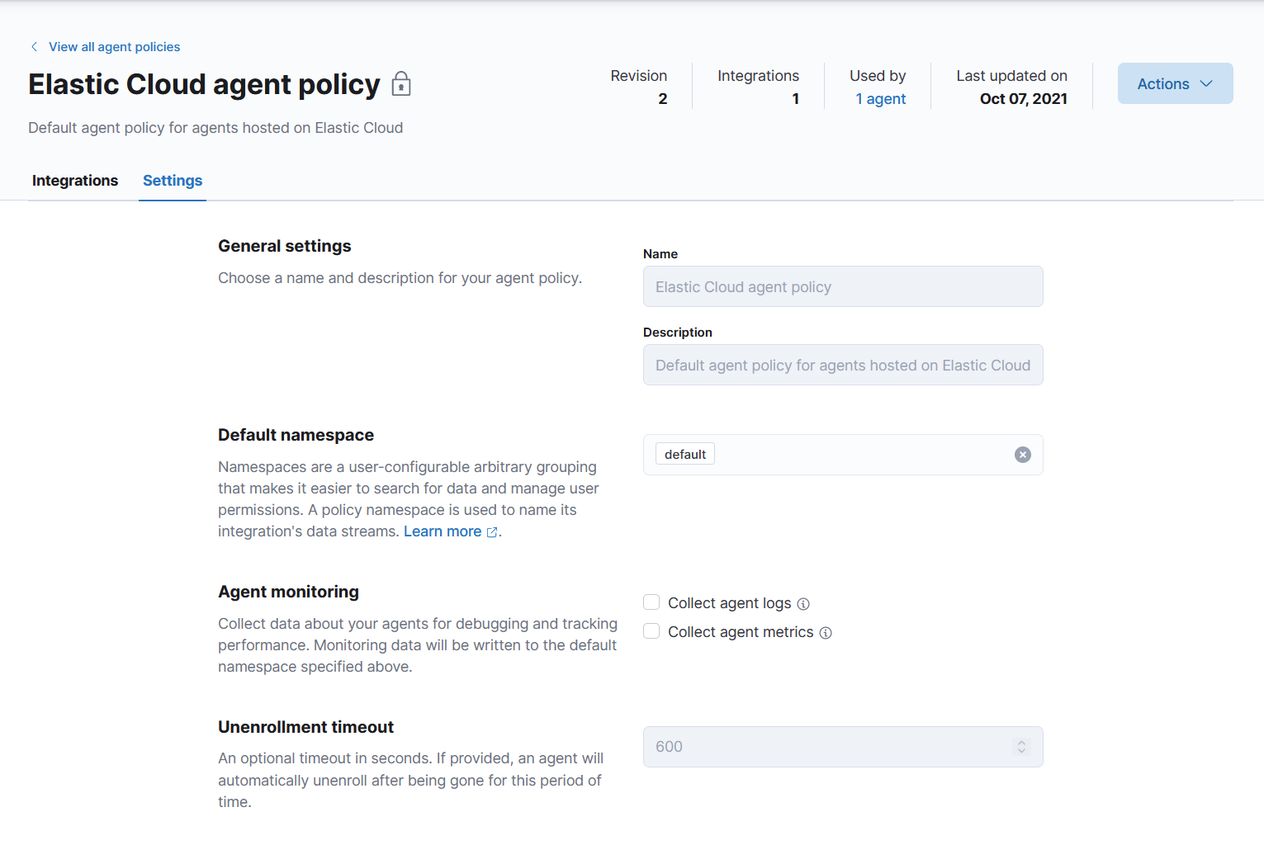
Task: Click the info icon next to Collect agent metrics
Action: 826,632
